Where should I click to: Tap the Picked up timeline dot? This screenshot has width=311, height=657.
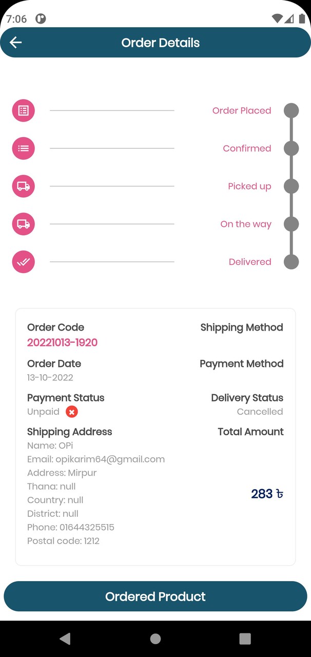tap(291, 186)
